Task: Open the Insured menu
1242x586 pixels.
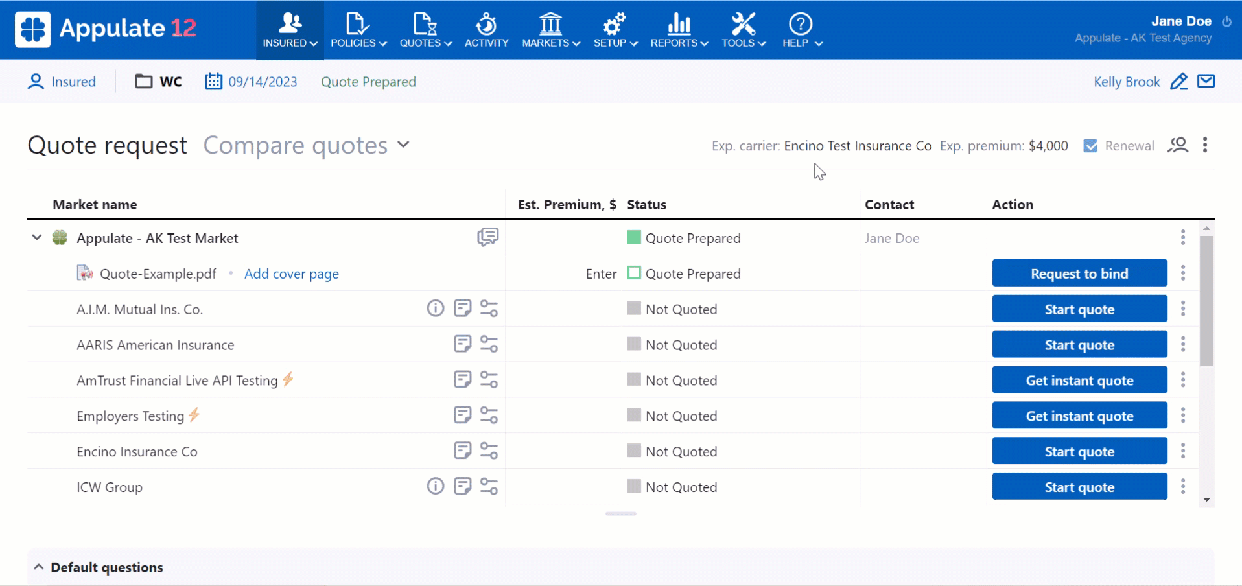Action: pyautogui.click(x=290, y=30)
